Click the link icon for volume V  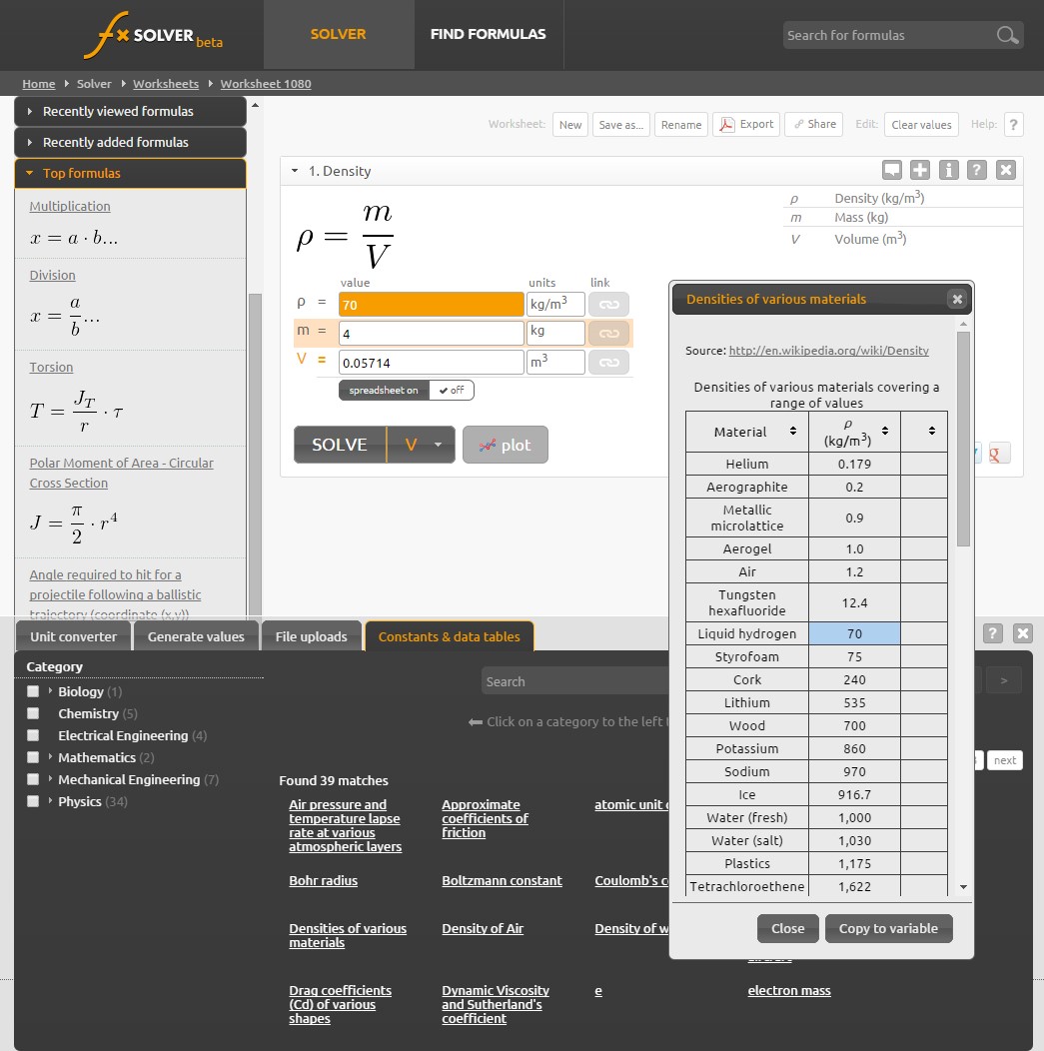tap(608, 362)
